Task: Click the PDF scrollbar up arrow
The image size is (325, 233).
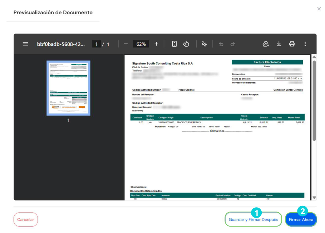Action: pyautogui.click(x=314, y=57)
